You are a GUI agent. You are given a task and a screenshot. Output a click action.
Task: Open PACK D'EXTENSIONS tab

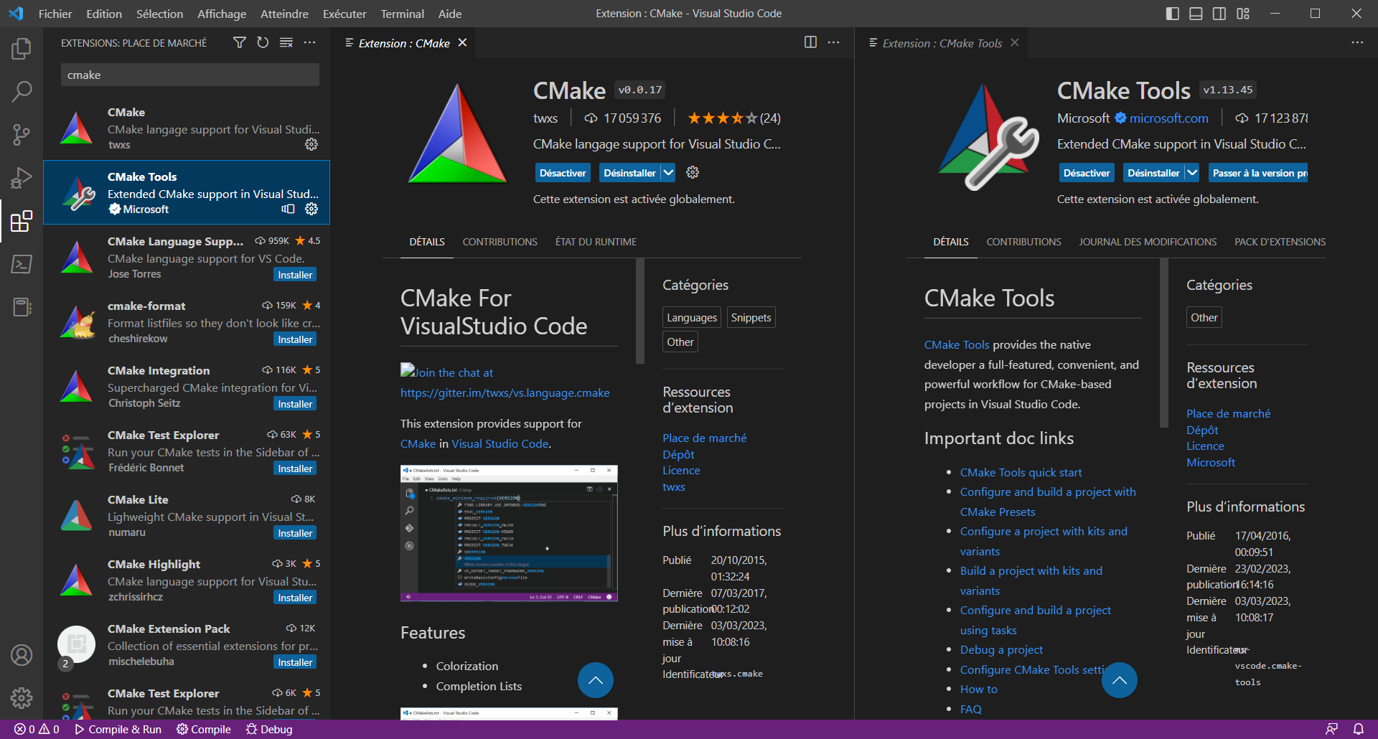[1280, 242]
